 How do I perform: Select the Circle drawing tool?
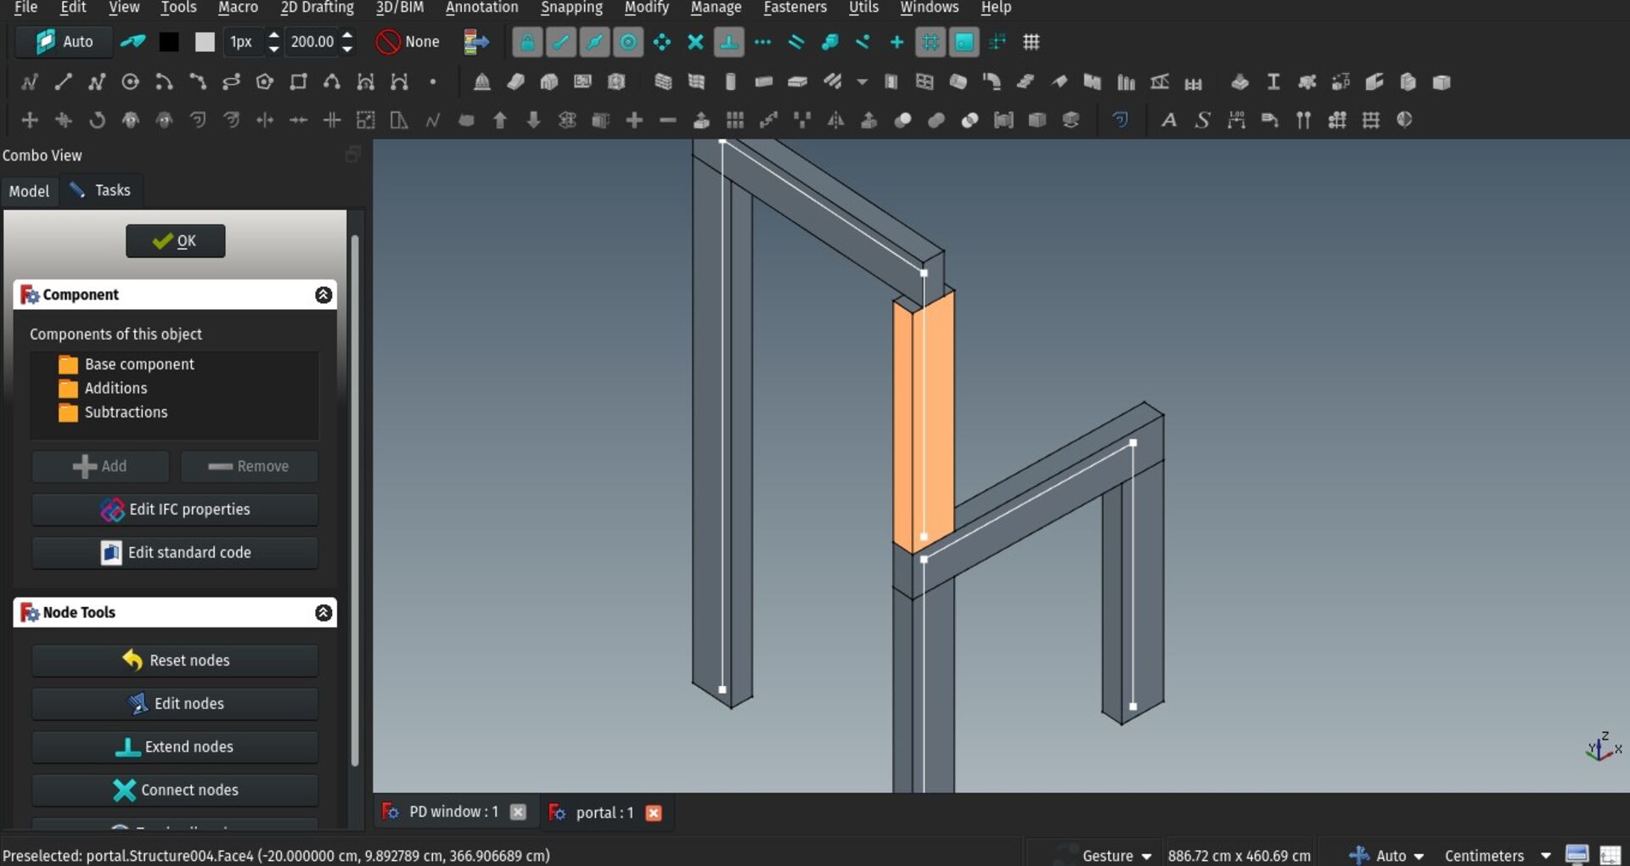pos(130,82)
